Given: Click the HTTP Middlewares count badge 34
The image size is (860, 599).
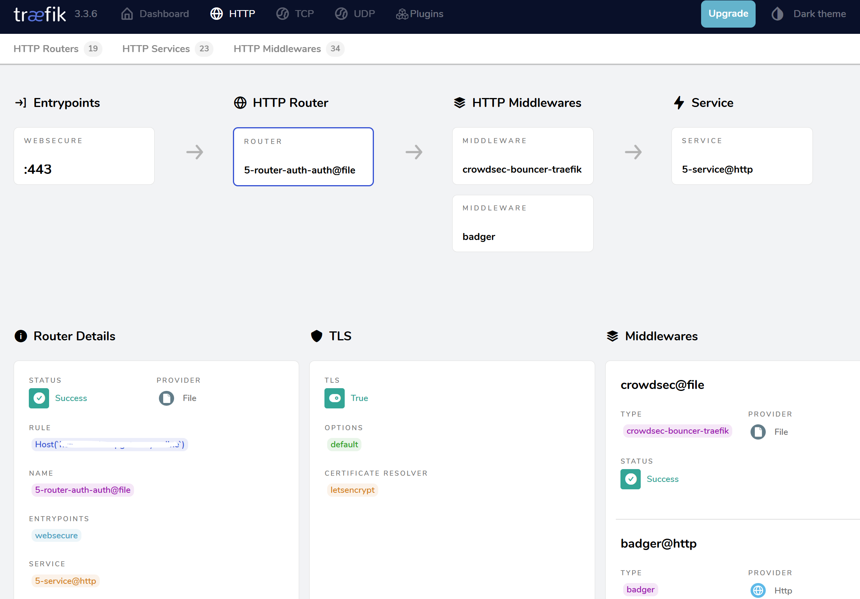Looking at the screenshot, I should [335, 49].
